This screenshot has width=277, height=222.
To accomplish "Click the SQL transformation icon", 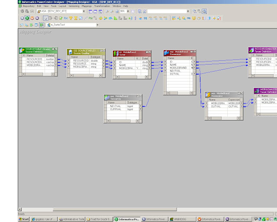I will click(189, 18).
